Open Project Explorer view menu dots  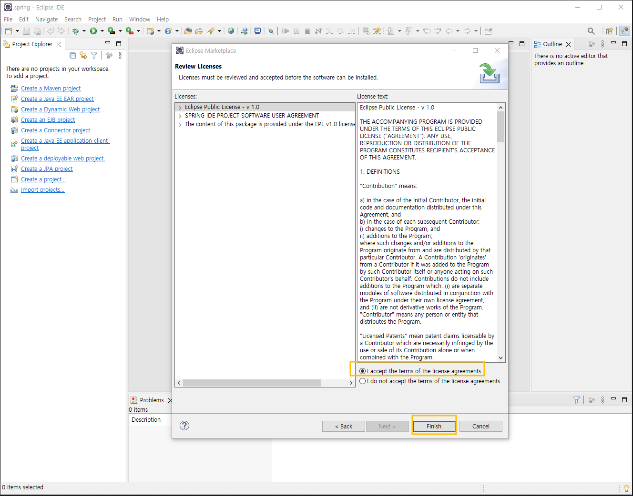120,55
